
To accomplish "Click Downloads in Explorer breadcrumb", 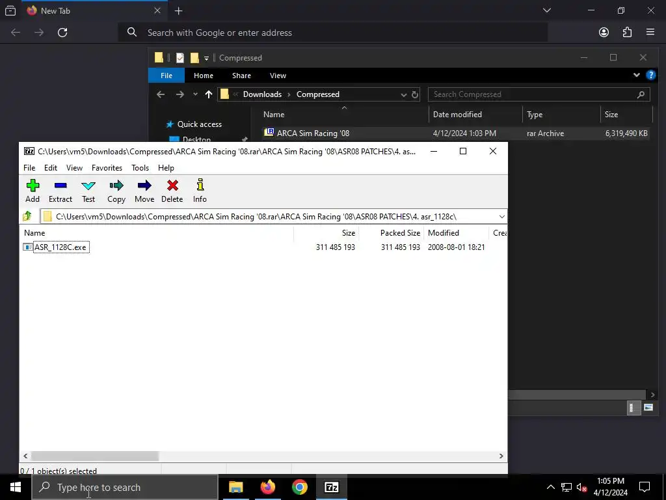I will (262, 94).
